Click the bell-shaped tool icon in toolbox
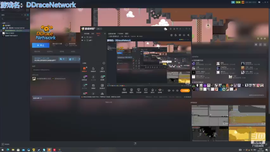 [x=93, y=69]
